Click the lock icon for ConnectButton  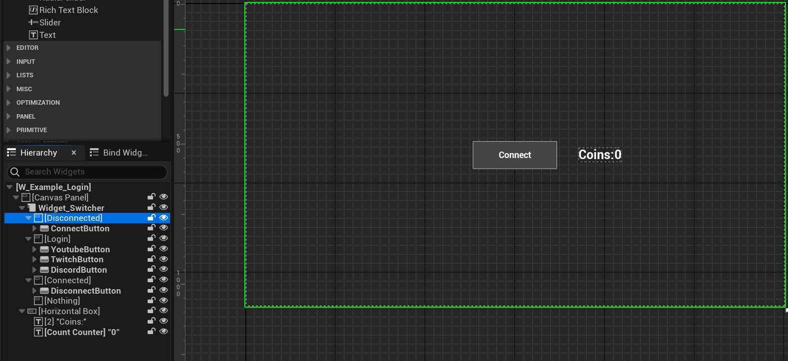(x=151, y=228)
